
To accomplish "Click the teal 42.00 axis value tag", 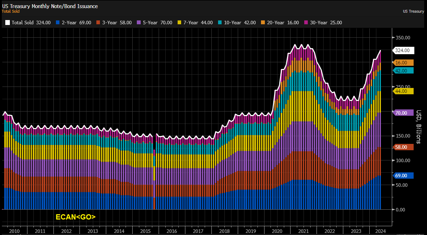I will [x=403, y=70].
